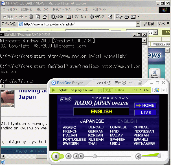Select ARABIC in the language list
The height and width of the screenshot is (165, 171).
[69, 127]
